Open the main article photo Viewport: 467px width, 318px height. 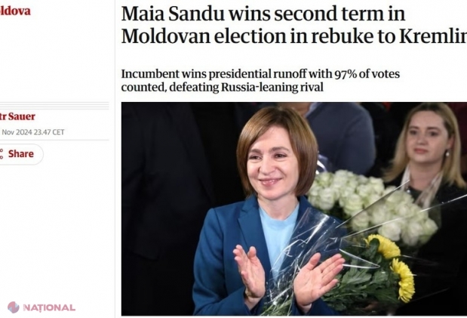[x=294, y=208]
